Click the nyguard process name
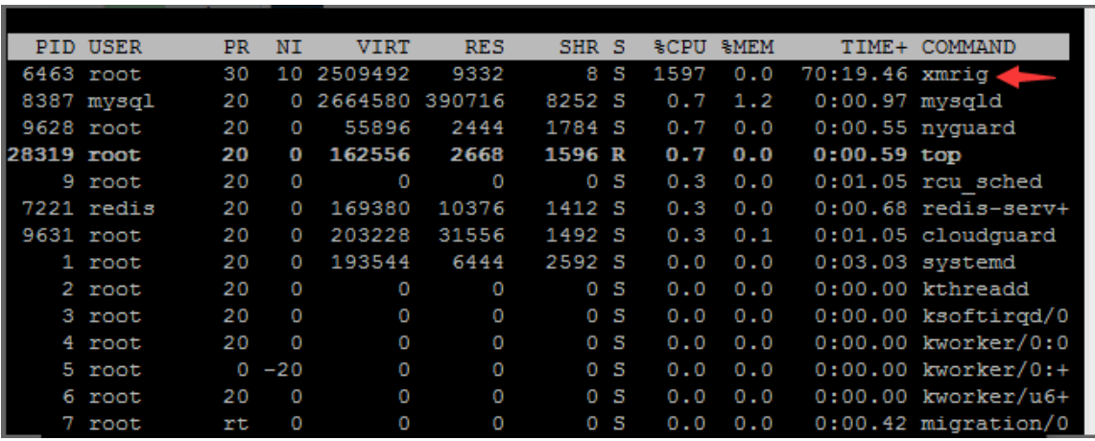This screenshot has height=441, width=1095. [968, 128]
